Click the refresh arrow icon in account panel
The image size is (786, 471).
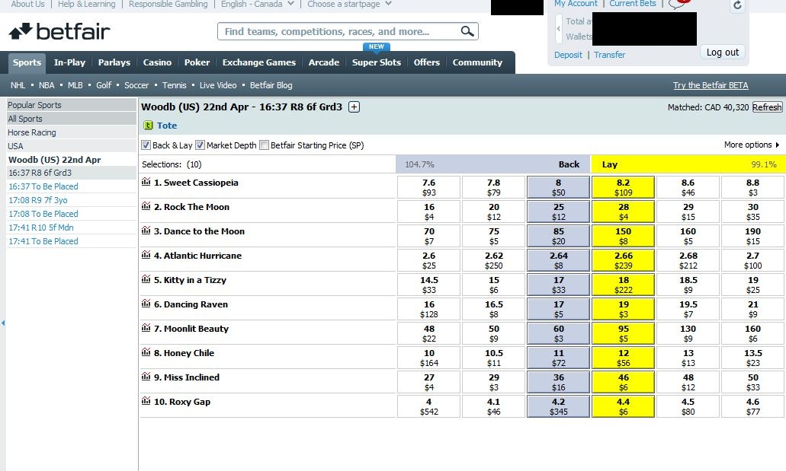[737, 5]
